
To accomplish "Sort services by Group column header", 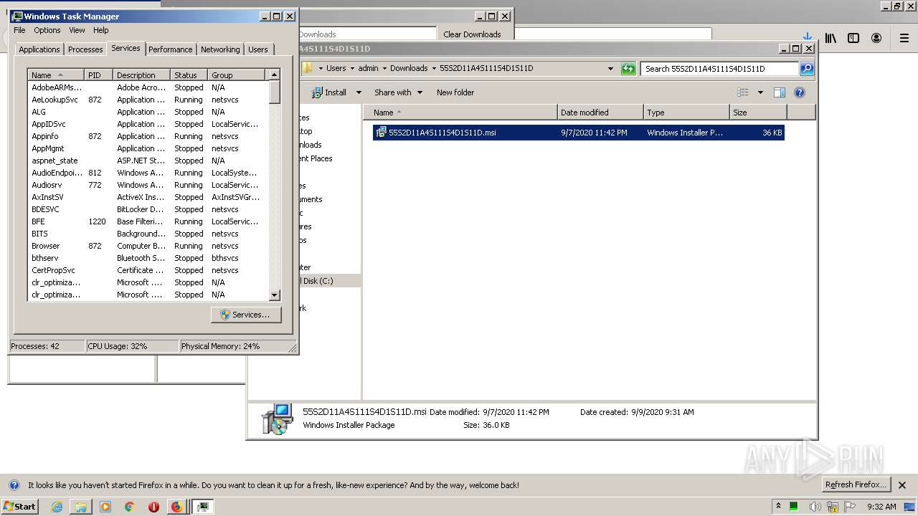I will [x=237, y=75].
